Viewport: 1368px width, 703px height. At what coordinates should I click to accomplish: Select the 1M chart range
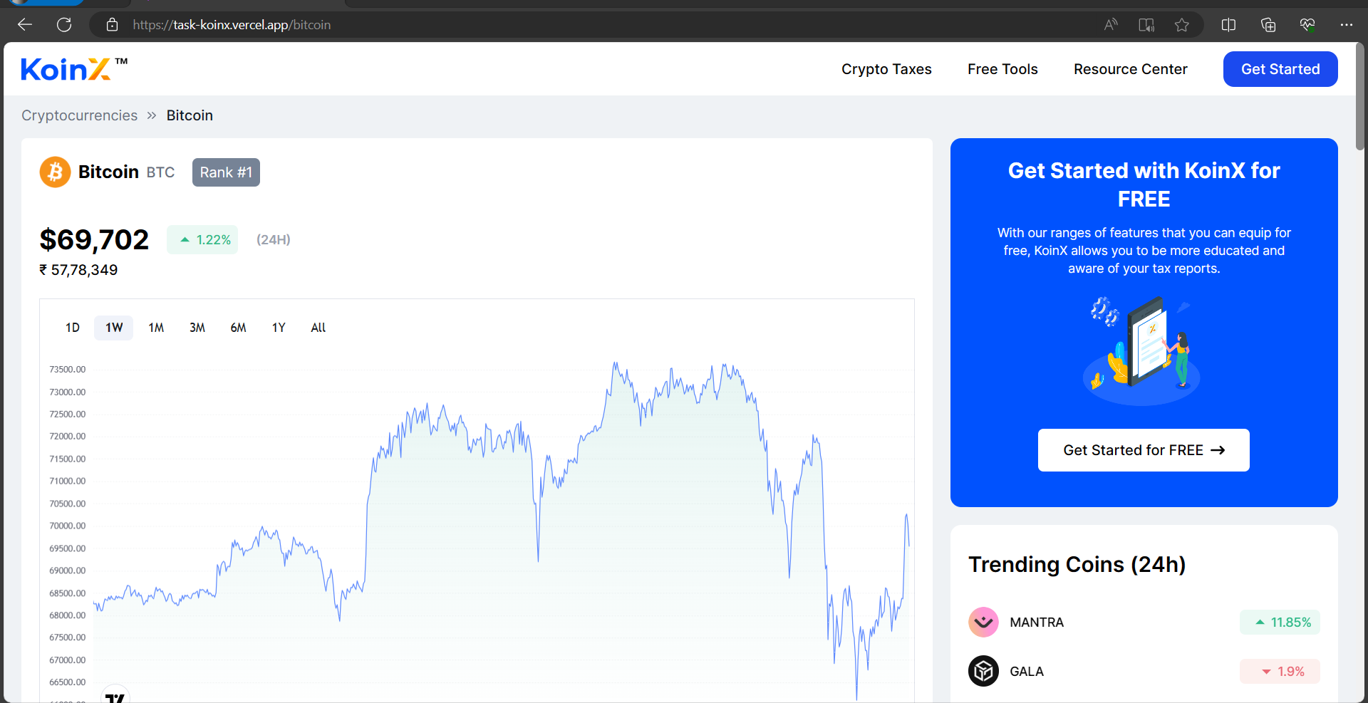(x=156, y=328)
